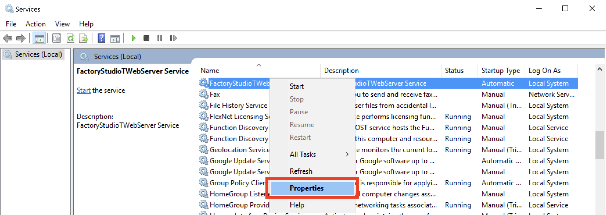
Task: Click the Show/Hide Action Pane icon
Action: 115,38
